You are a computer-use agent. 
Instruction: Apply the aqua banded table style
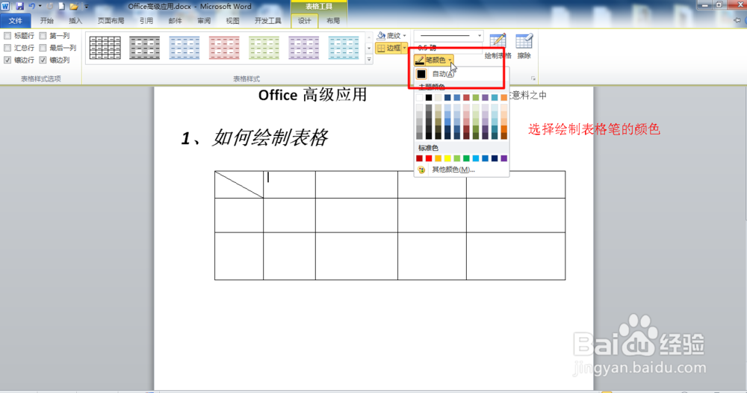pos(344,48)
